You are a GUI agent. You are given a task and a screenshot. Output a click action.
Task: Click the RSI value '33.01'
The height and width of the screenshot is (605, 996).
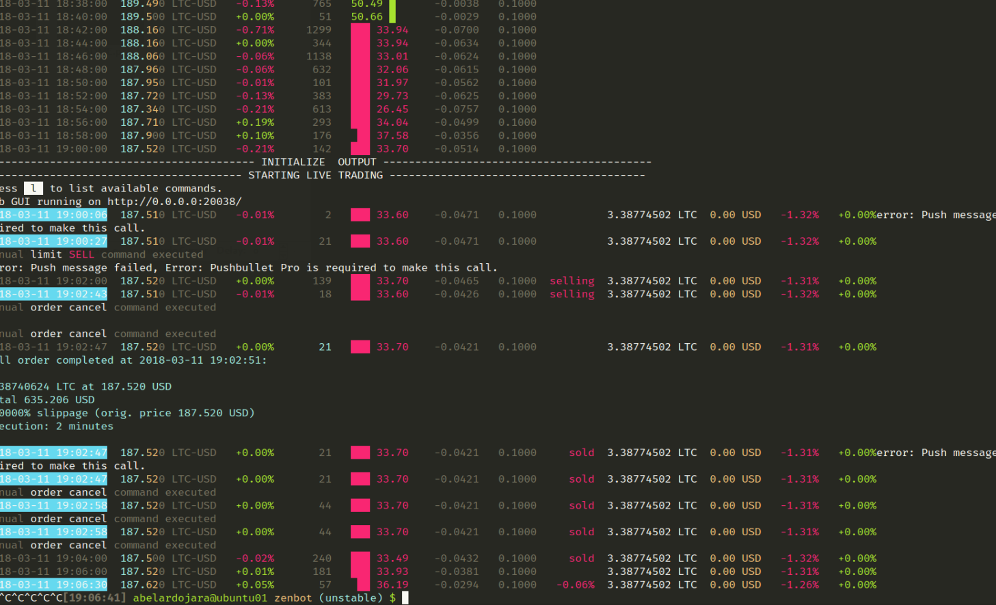(x=392, y=56)
